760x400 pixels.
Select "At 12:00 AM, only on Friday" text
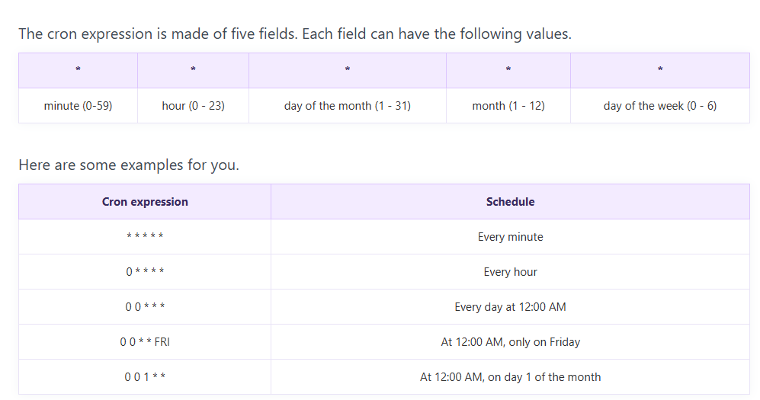(x=510, y=342)
